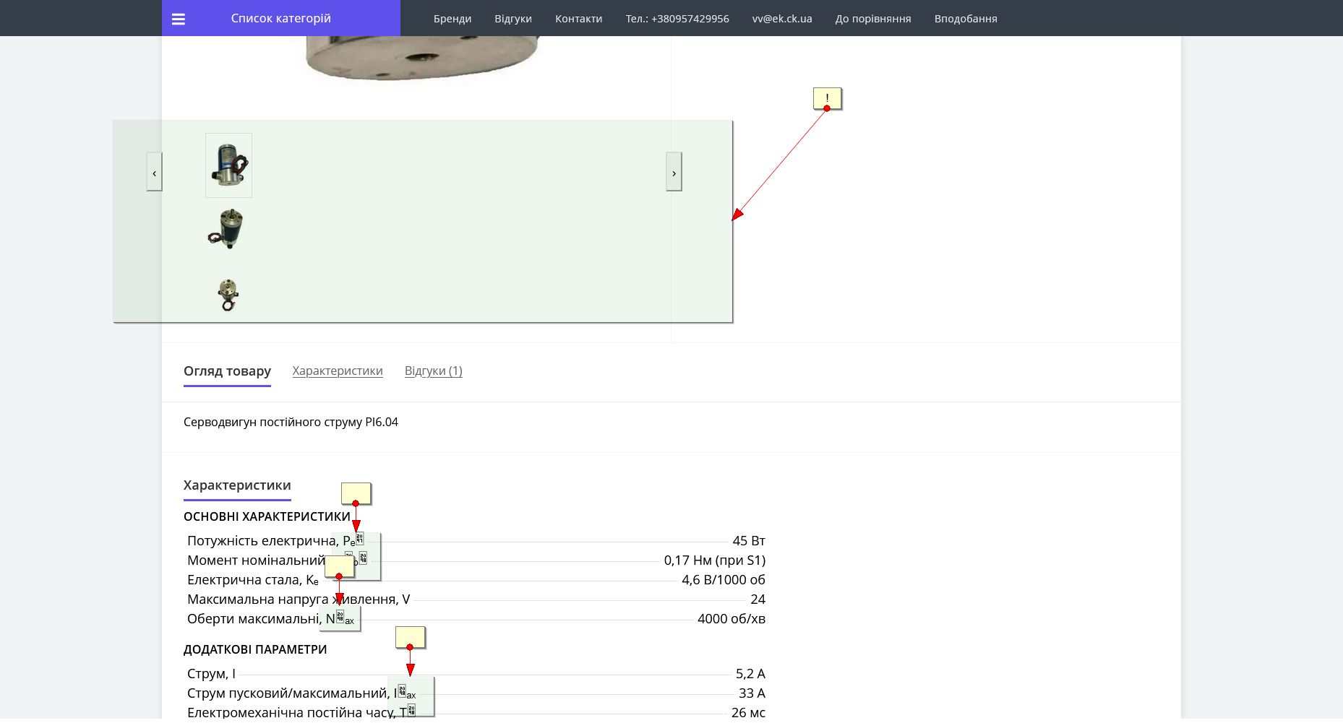The image size is (1343, 723).
Task: Click the next '›' carousel arrow
Action: (x=674, y=172)
